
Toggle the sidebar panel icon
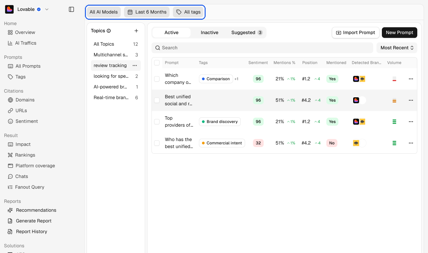coord(71,9)
